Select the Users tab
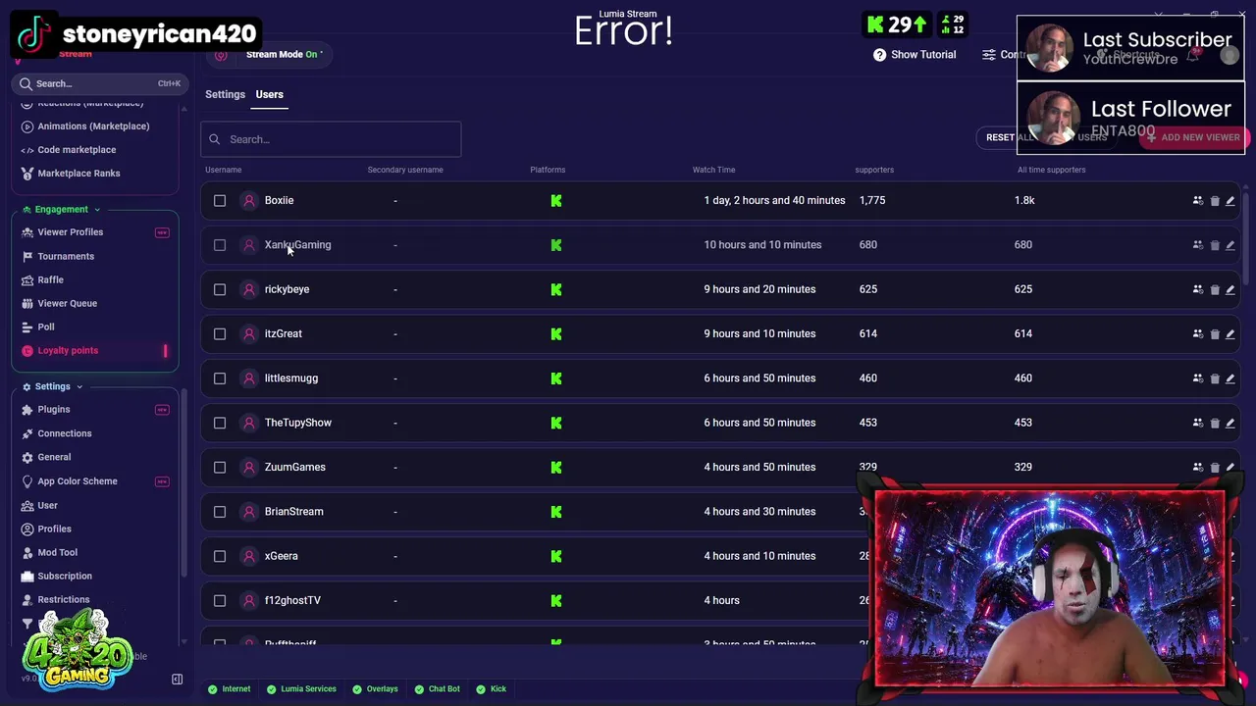This screenshot has height=706, width=1256. (269, 94)
